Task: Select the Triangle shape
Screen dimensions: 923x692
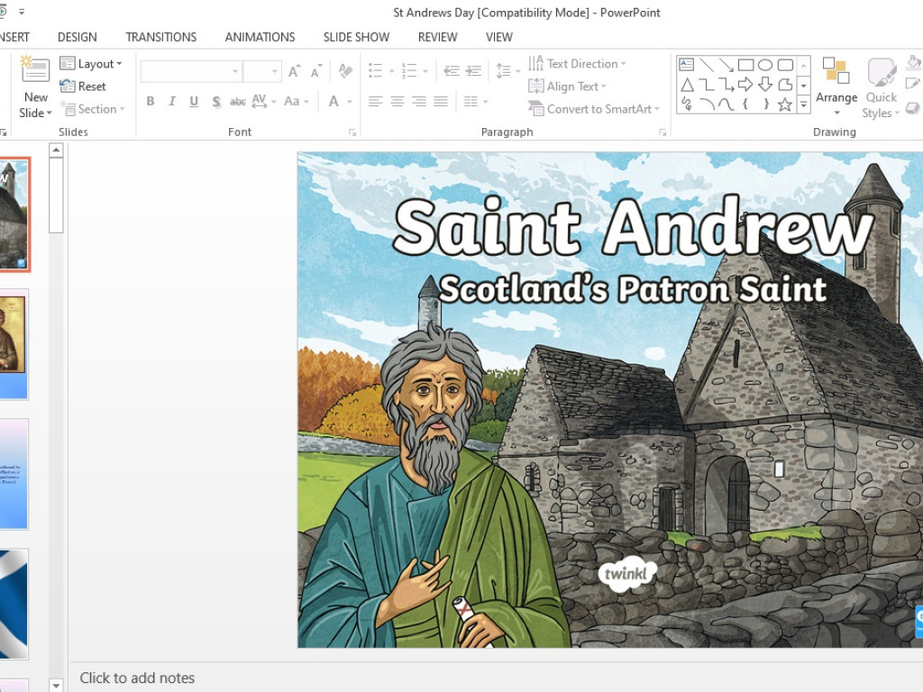Action: 686,85
